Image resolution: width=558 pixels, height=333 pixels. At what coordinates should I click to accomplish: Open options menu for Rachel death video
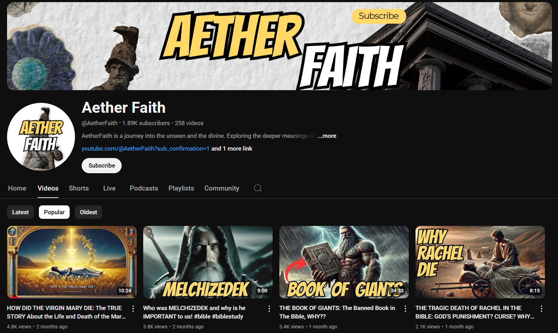coord(541,309)
